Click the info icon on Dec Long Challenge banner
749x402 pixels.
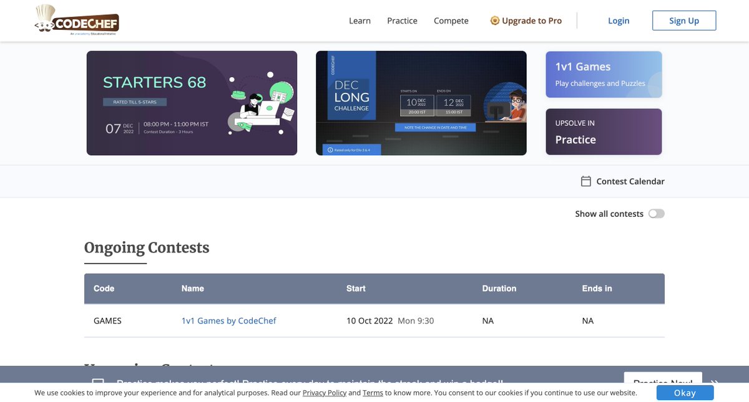tap(330, 150)
